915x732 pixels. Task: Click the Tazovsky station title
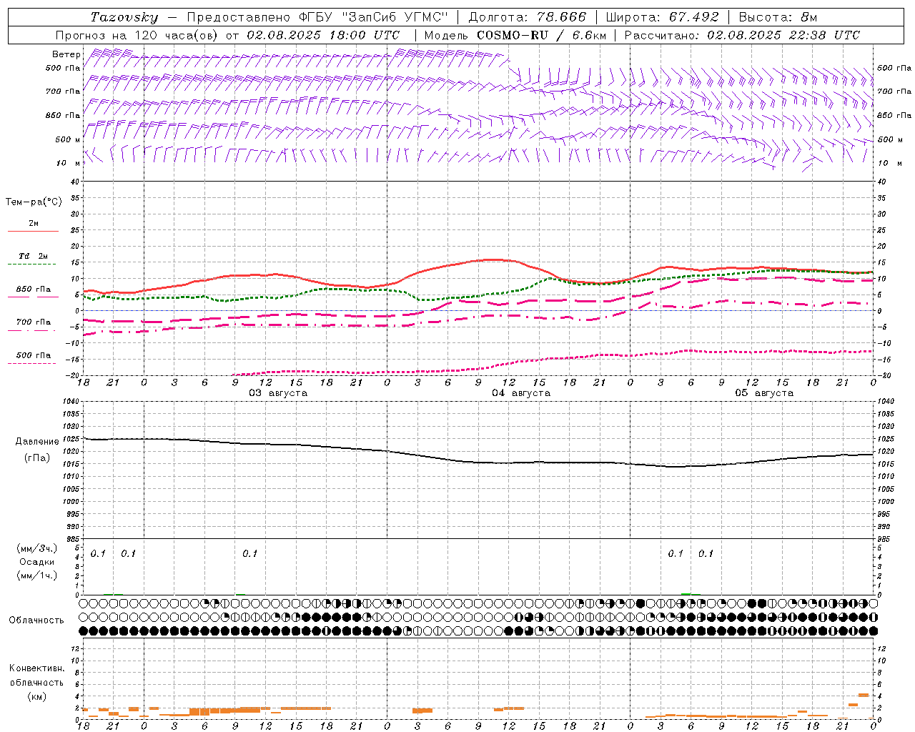click(x=124, y=17)
